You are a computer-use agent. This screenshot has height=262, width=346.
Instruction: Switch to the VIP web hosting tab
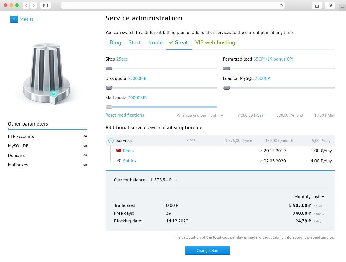click(215, 42)
